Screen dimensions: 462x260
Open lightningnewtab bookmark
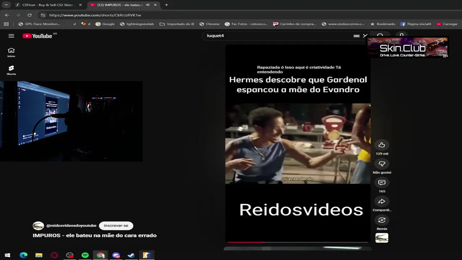(x=137, y=24)
